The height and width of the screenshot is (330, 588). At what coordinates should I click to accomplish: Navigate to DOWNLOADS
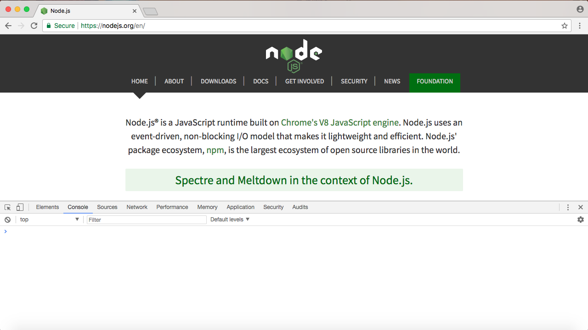219,81
